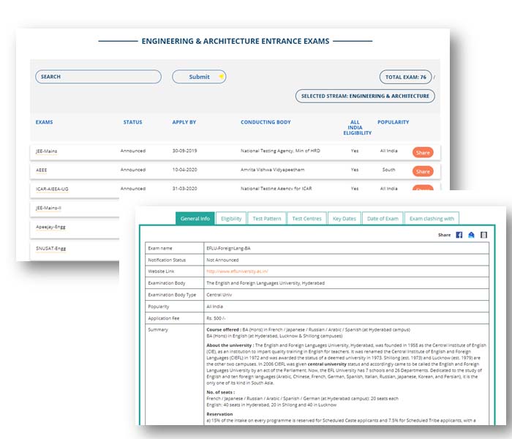Select the General Info tab

[195, 218]
